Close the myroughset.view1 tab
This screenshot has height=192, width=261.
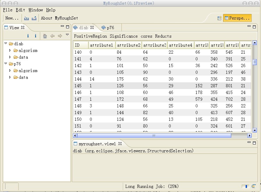(120, 144)
